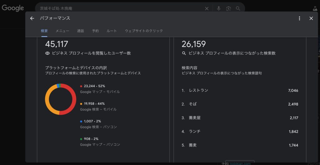Open the 予約 tab
320x165 pixels.
point(95,31)
